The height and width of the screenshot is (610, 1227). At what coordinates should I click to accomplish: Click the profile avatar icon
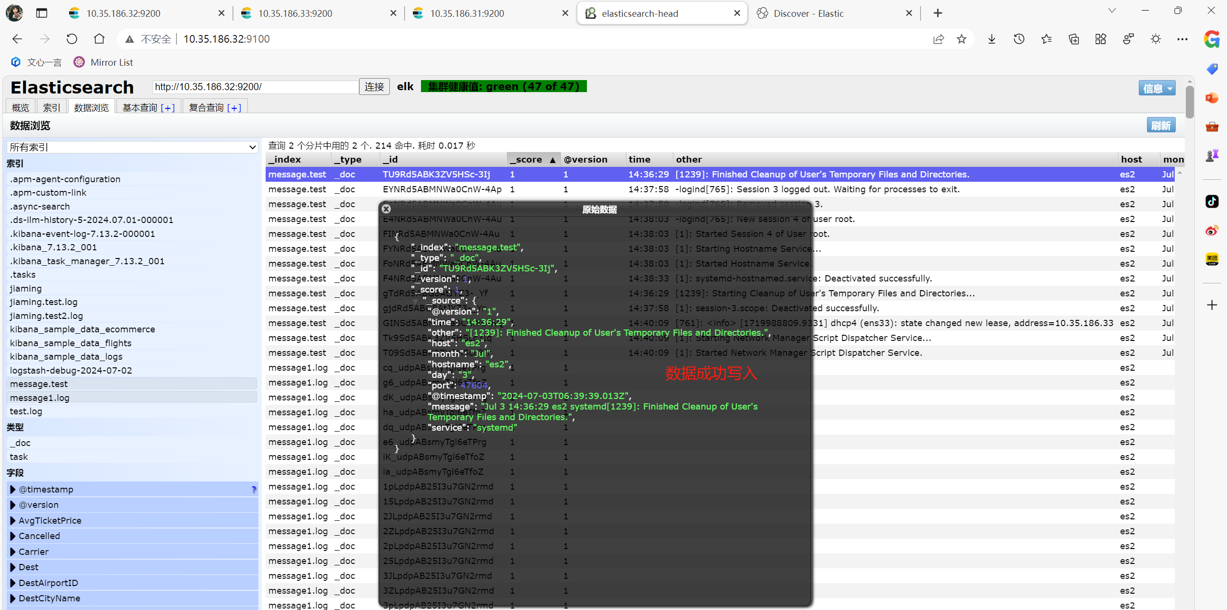click(x=14, y=13)
